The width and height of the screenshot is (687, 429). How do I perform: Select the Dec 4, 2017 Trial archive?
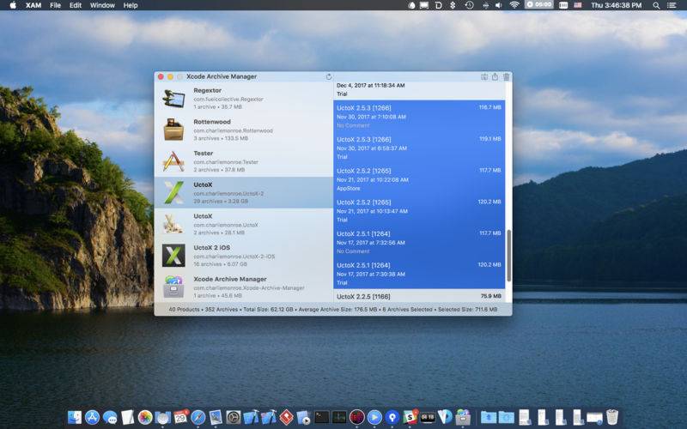click(x=419, y=91)
